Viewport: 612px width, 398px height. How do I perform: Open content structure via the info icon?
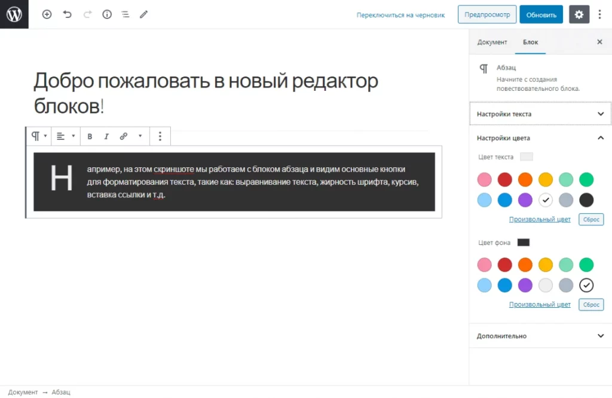pos(107,14)
